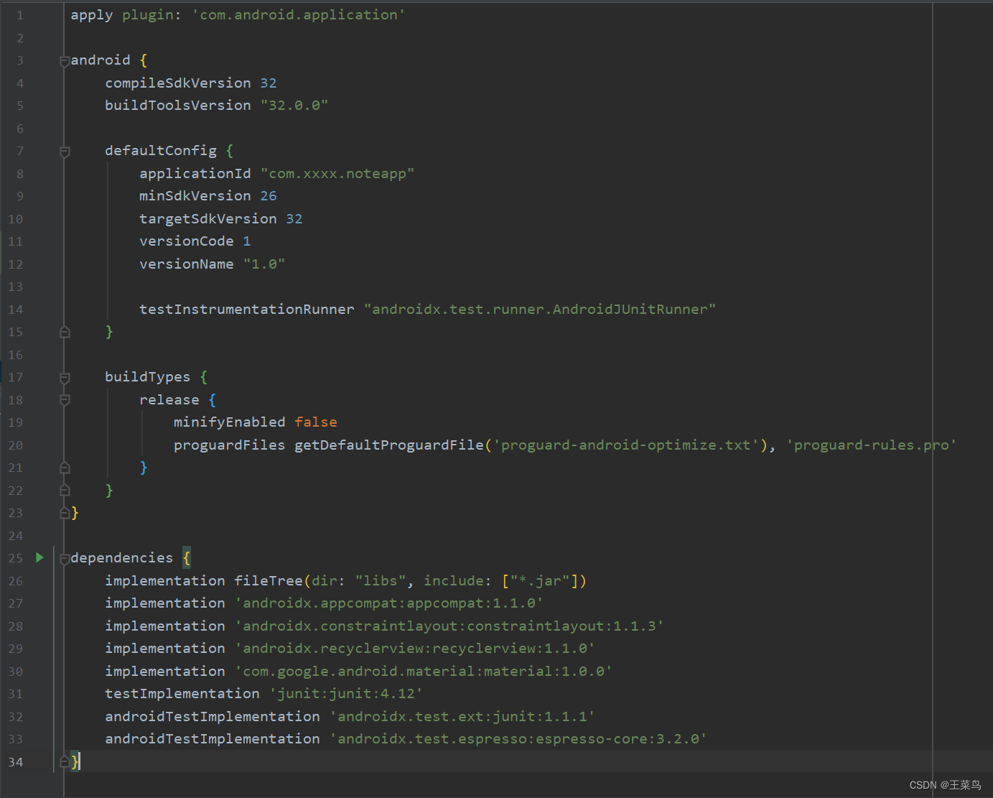This screenshot has height=798, width=993.
Task: Click 'androidx.appcompat:appcompat:1.1.0' dependency
Action: point(389,603)
